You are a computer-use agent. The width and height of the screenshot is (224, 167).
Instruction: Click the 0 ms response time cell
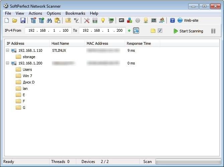pos(131,63)
